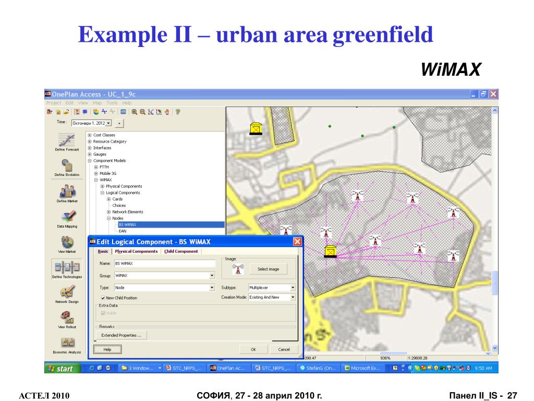Select the Choices tree item
Image resolution: width=534 pixels, height=401 pixels.
tap(119, 206)
